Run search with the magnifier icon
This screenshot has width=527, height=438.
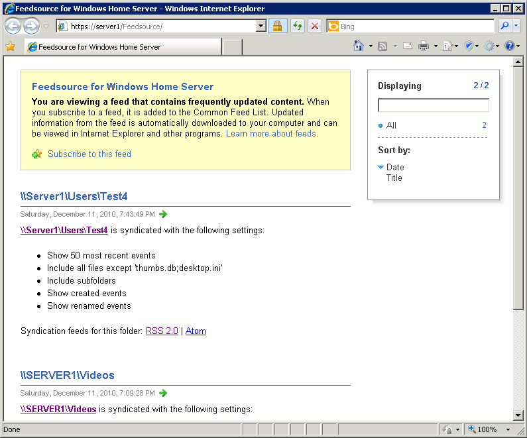[x=504, y=26]
